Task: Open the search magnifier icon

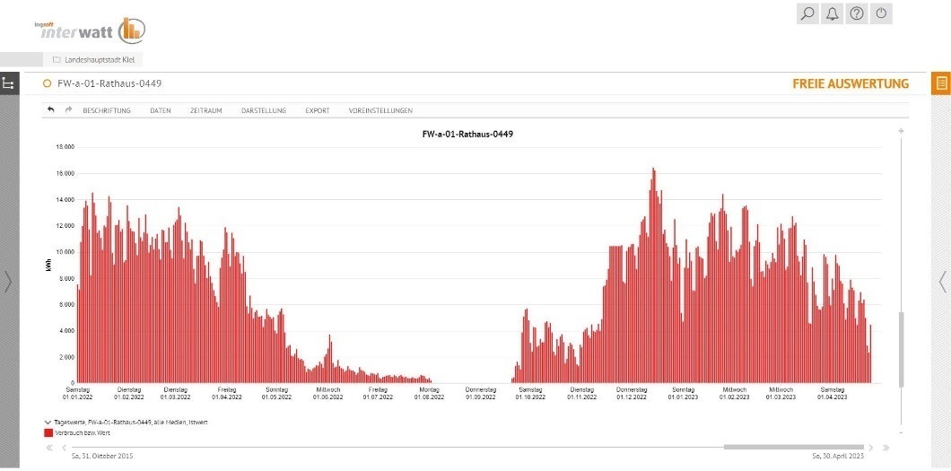Action: click(x=807, y=13)
